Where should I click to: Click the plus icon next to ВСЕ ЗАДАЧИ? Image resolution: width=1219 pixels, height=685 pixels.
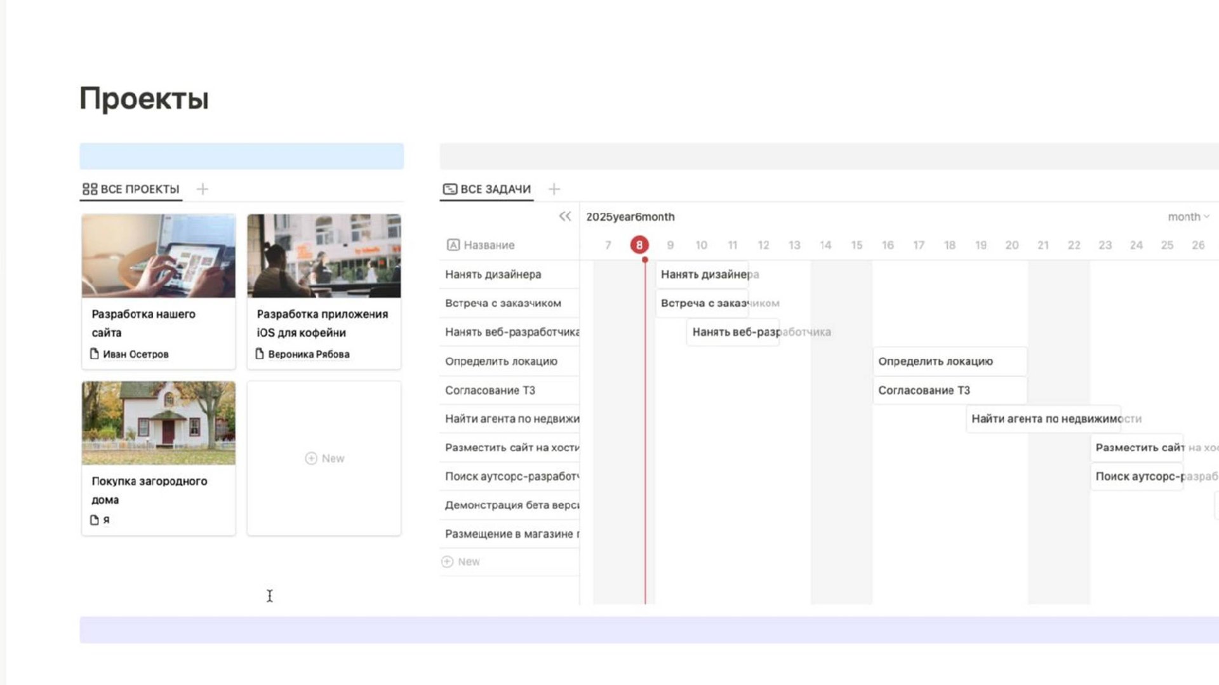554,189
